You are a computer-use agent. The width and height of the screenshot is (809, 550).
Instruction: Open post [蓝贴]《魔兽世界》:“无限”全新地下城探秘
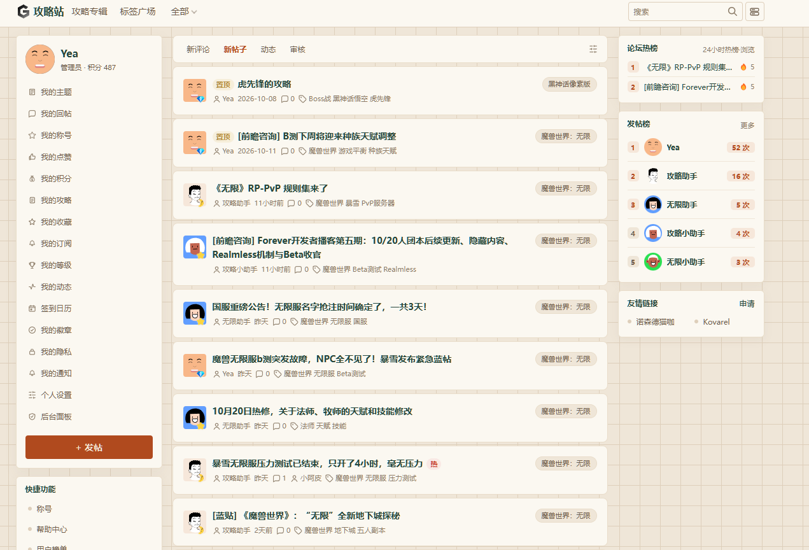pyautogui.click(x=306, y=516)
